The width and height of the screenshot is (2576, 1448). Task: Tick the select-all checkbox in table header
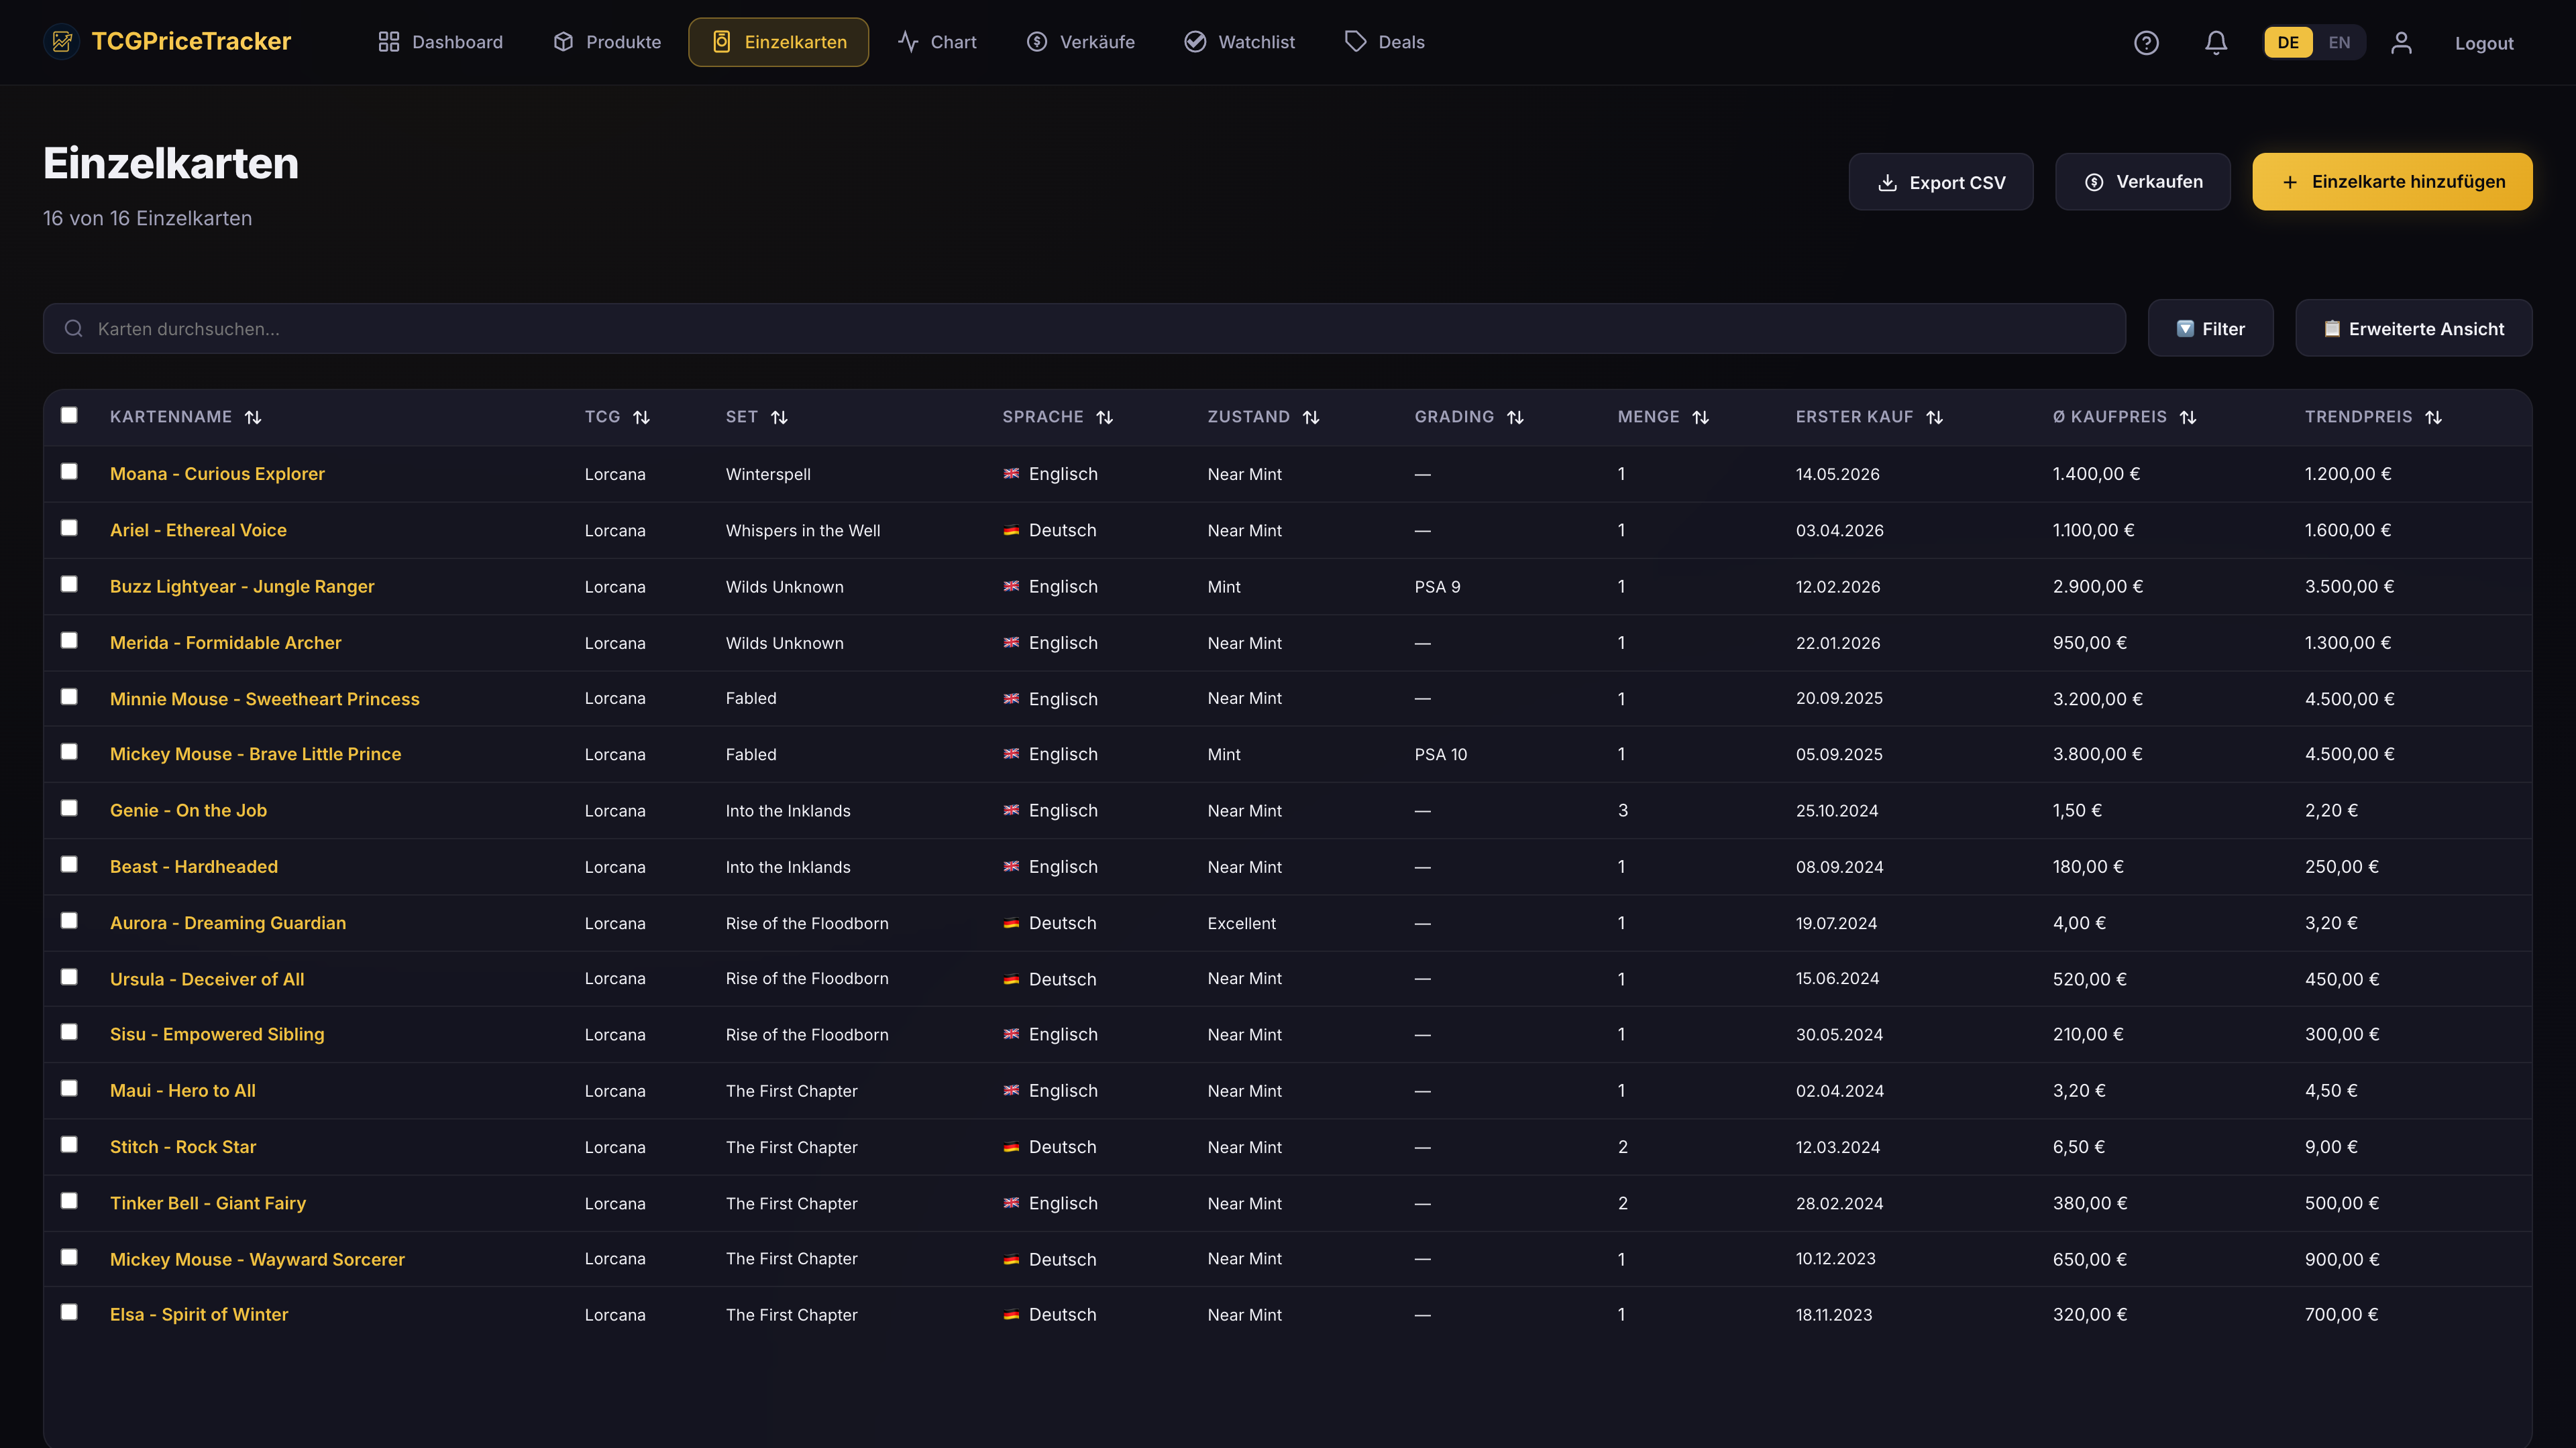(69, 415)
